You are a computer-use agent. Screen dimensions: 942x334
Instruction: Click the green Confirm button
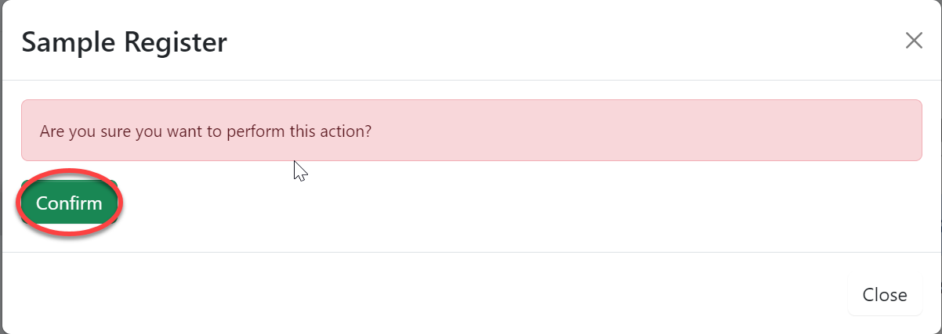[69, 203]
